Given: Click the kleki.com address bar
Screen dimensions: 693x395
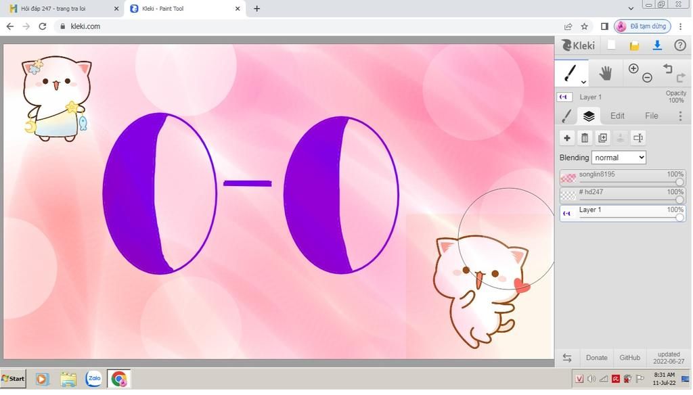Looking at the screenshot, I should click(x=309, y=26).
